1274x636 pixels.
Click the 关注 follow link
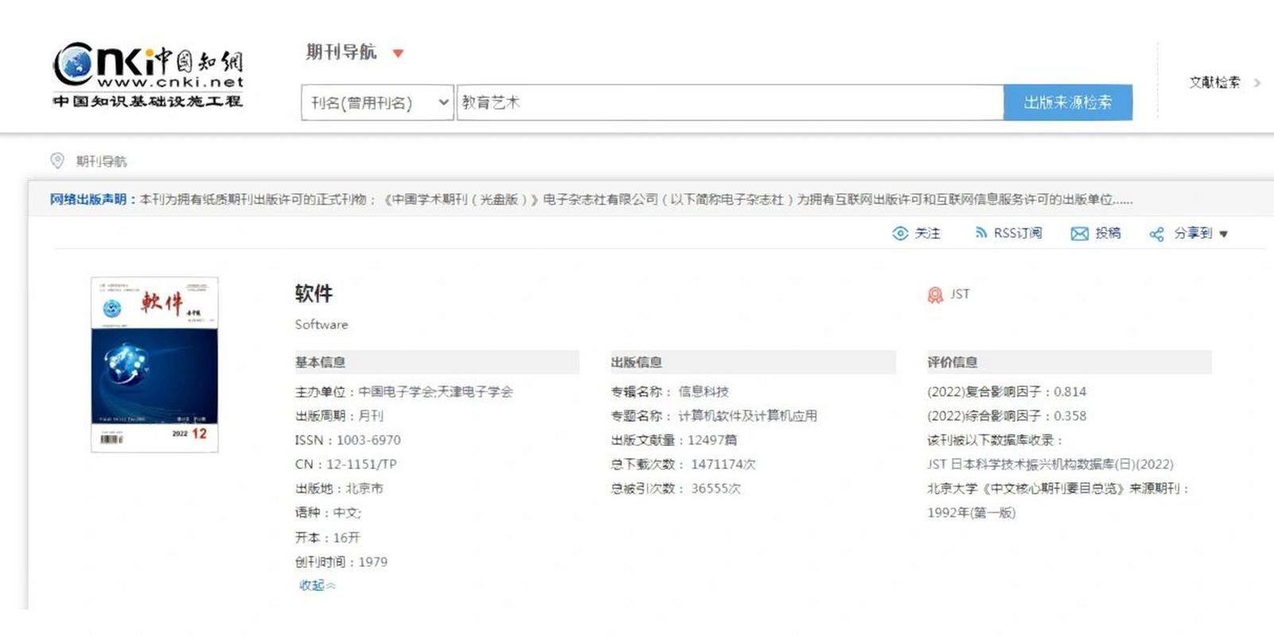click(x=927, y=233)
